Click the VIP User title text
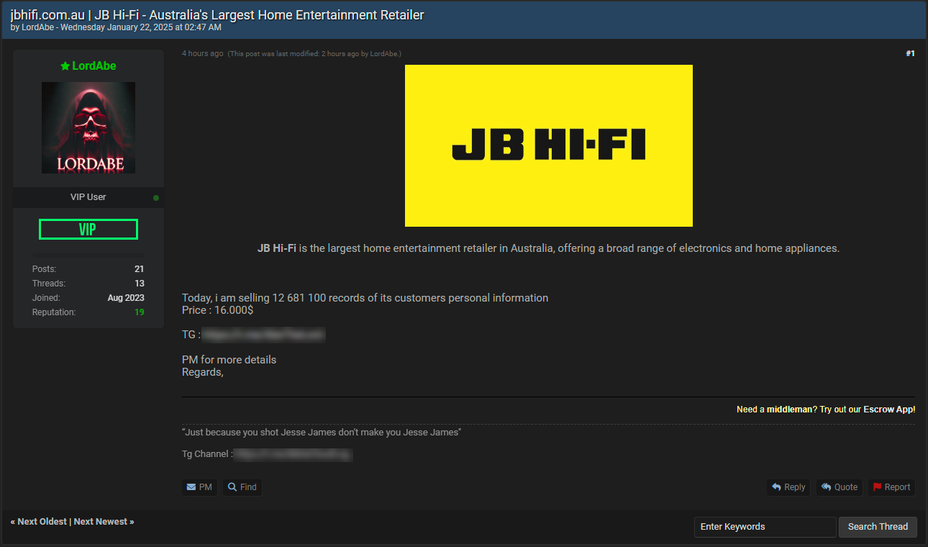 click(88, 197)
